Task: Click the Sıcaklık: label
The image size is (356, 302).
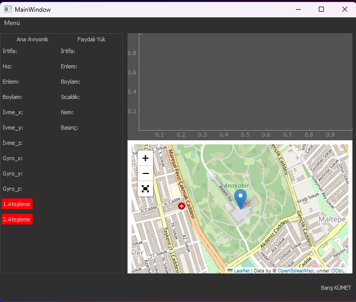Action: click(70, 97)
